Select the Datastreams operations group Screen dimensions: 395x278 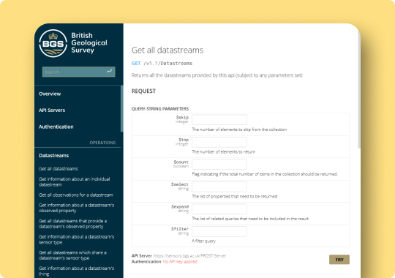point(54,156)
